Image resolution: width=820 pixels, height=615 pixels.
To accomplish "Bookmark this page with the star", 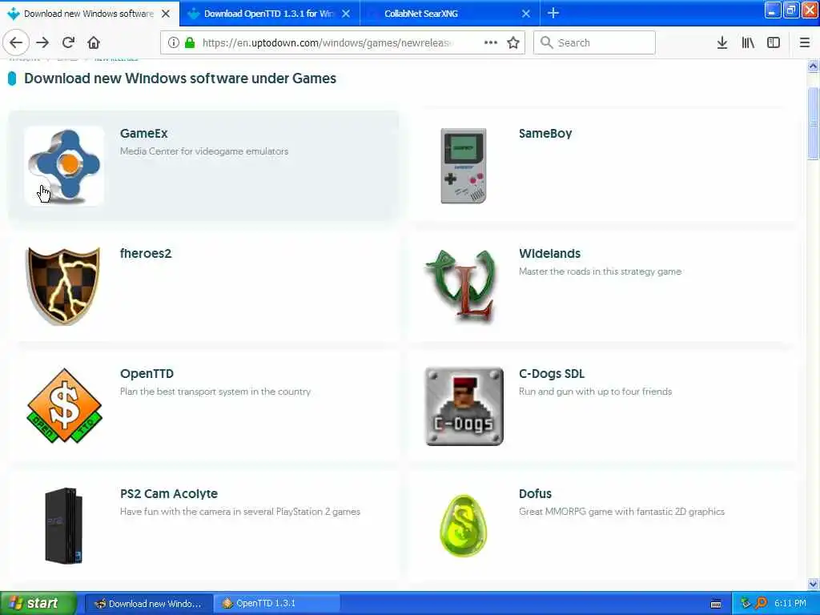I will tap(513, 43).
